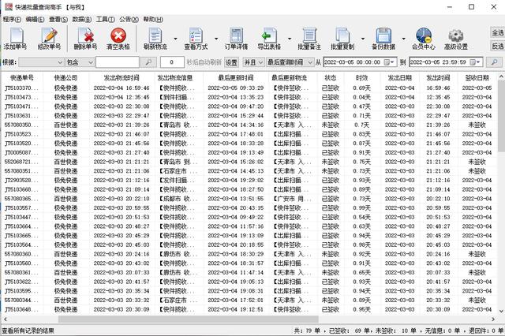Open 会员中心 clock icon

click(424, 35)
